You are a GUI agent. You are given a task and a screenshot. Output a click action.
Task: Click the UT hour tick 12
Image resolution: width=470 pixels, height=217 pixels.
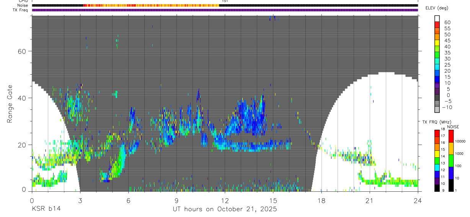pos(225,200)
